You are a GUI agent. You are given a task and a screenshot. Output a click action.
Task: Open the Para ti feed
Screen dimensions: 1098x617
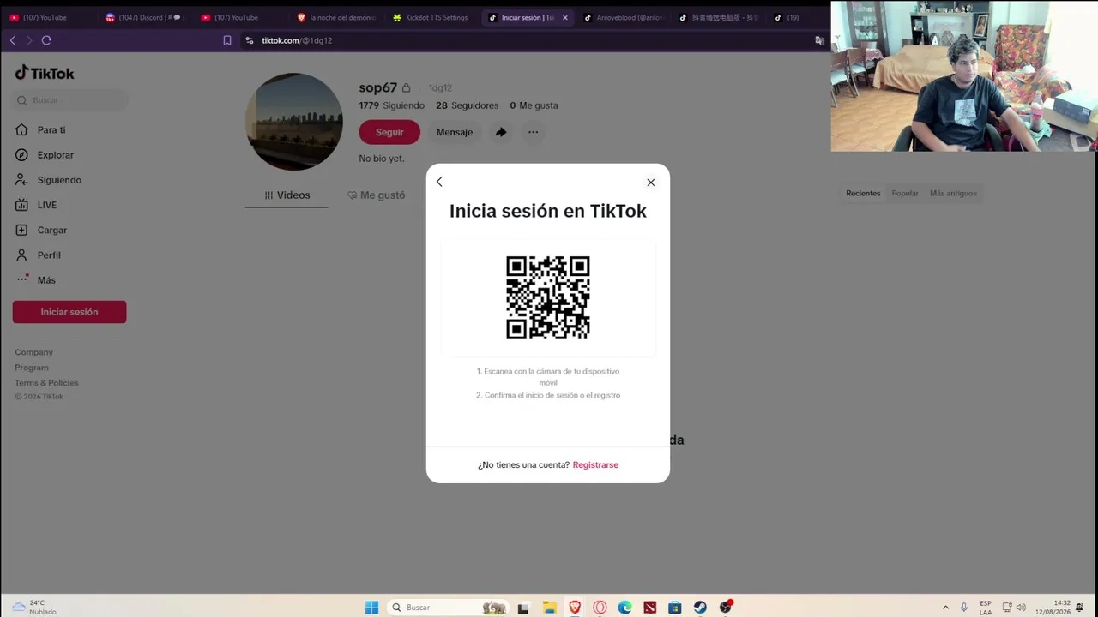click(40, 130)
